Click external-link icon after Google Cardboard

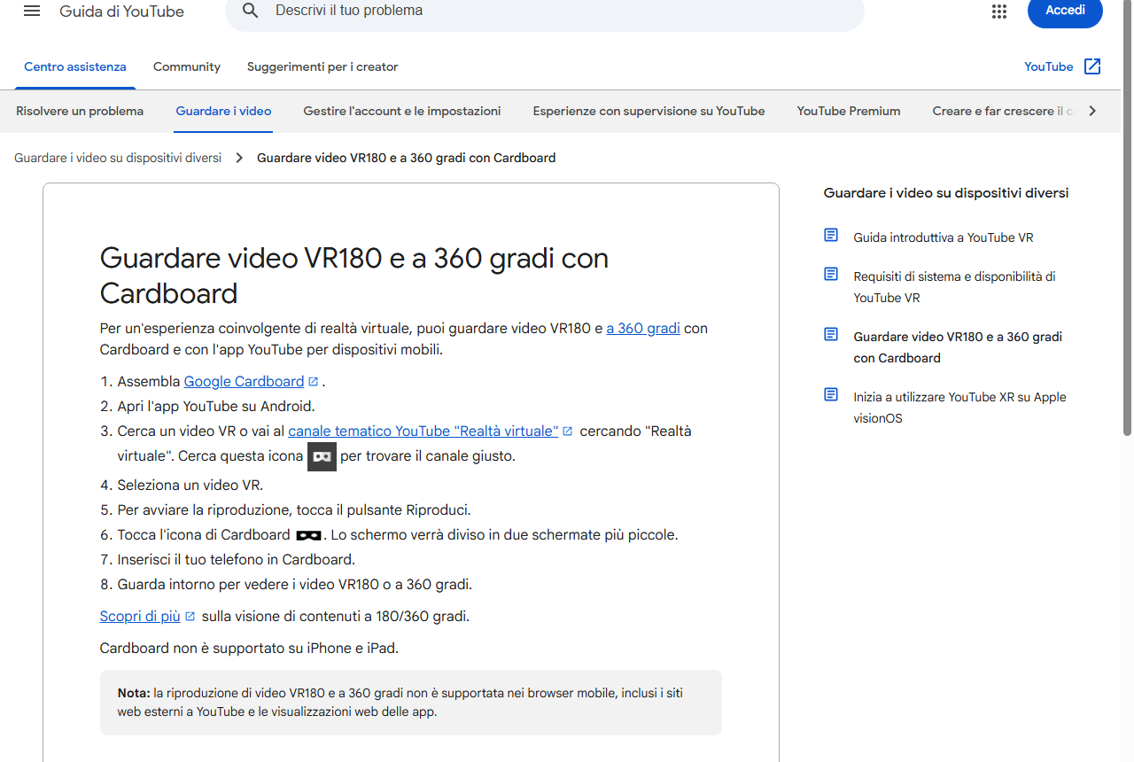pos(313,382)
